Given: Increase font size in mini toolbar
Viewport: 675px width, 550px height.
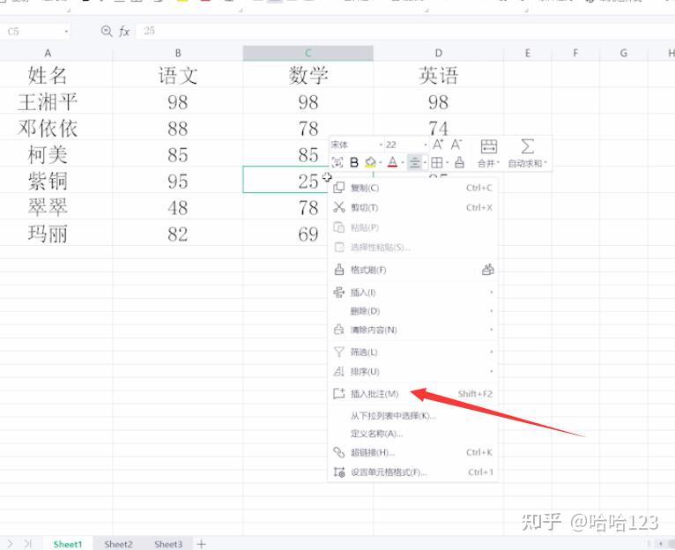Looking at the screenshot, I should pyautogui.click(x=438, y=145).
